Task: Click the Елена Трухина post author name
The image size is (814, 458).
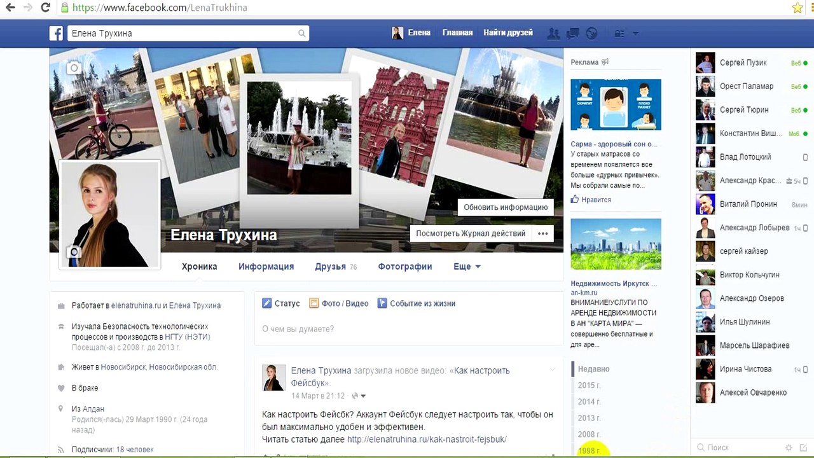Action: tap(321, 371)
